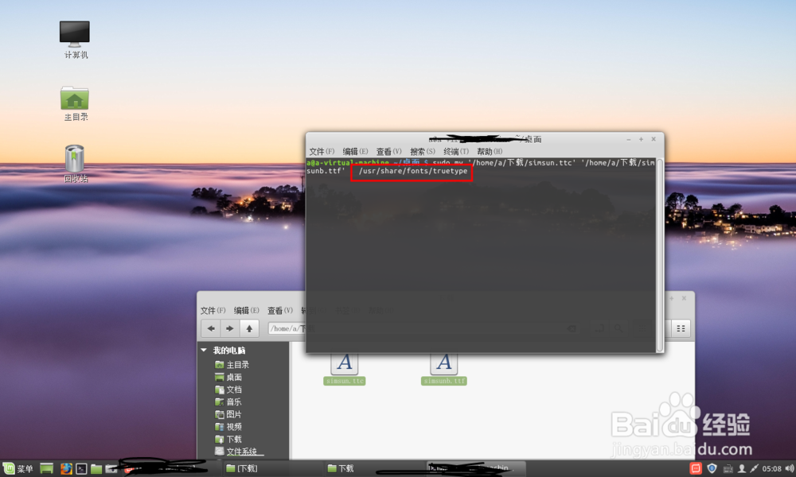Click the up-directory arrow in file manager
This screenshot has height=477, width=796.
tap(248, 328)
